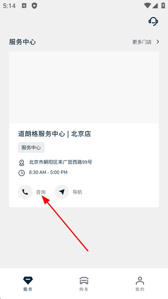The height and width of the screenshot is (299, 168).
Task: Tap the status bar shield icon
Action: coord(34,6)
